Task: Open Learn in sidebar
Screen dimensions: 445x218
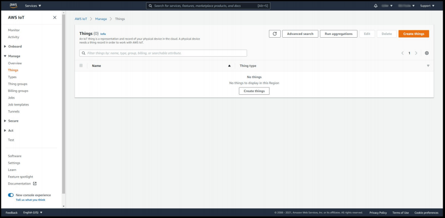Action: tap(12, 170)
